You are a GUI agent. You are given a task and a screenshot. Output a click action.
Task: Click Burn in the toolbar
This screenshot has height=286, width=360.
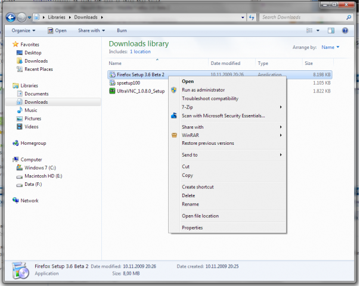tap(122, 30)
